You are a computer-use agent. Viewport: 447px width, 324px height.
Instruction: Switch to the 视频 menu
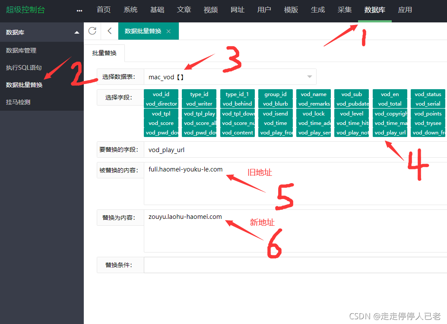coord(210,9)
